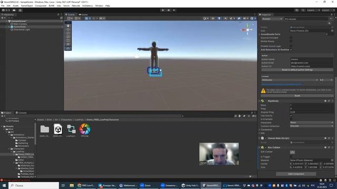
Task: Select the Rect transform tool in Scene toolbar
Action: pyautogui.click(x=68, y=40)
